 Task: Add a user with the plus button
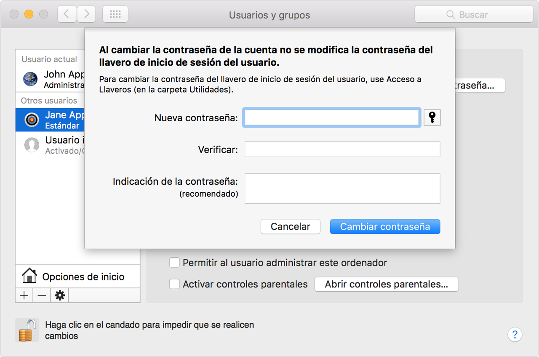[x=24, y=296]
